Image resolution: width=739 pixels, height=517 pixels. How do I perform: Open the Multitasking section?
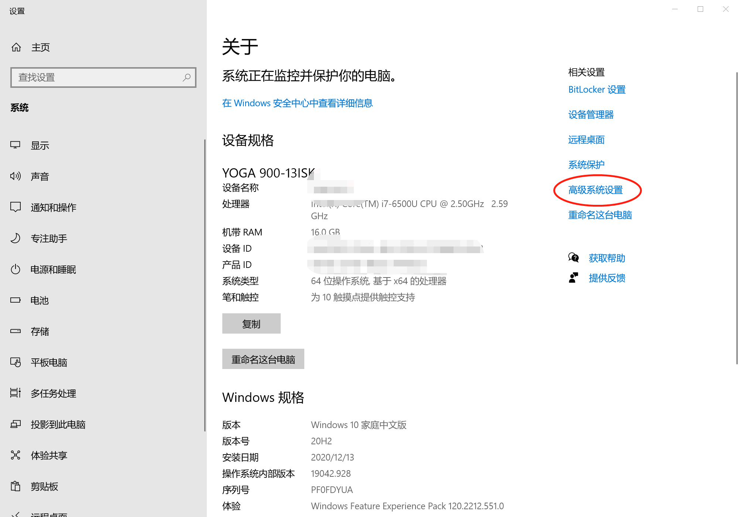point(54,393)
